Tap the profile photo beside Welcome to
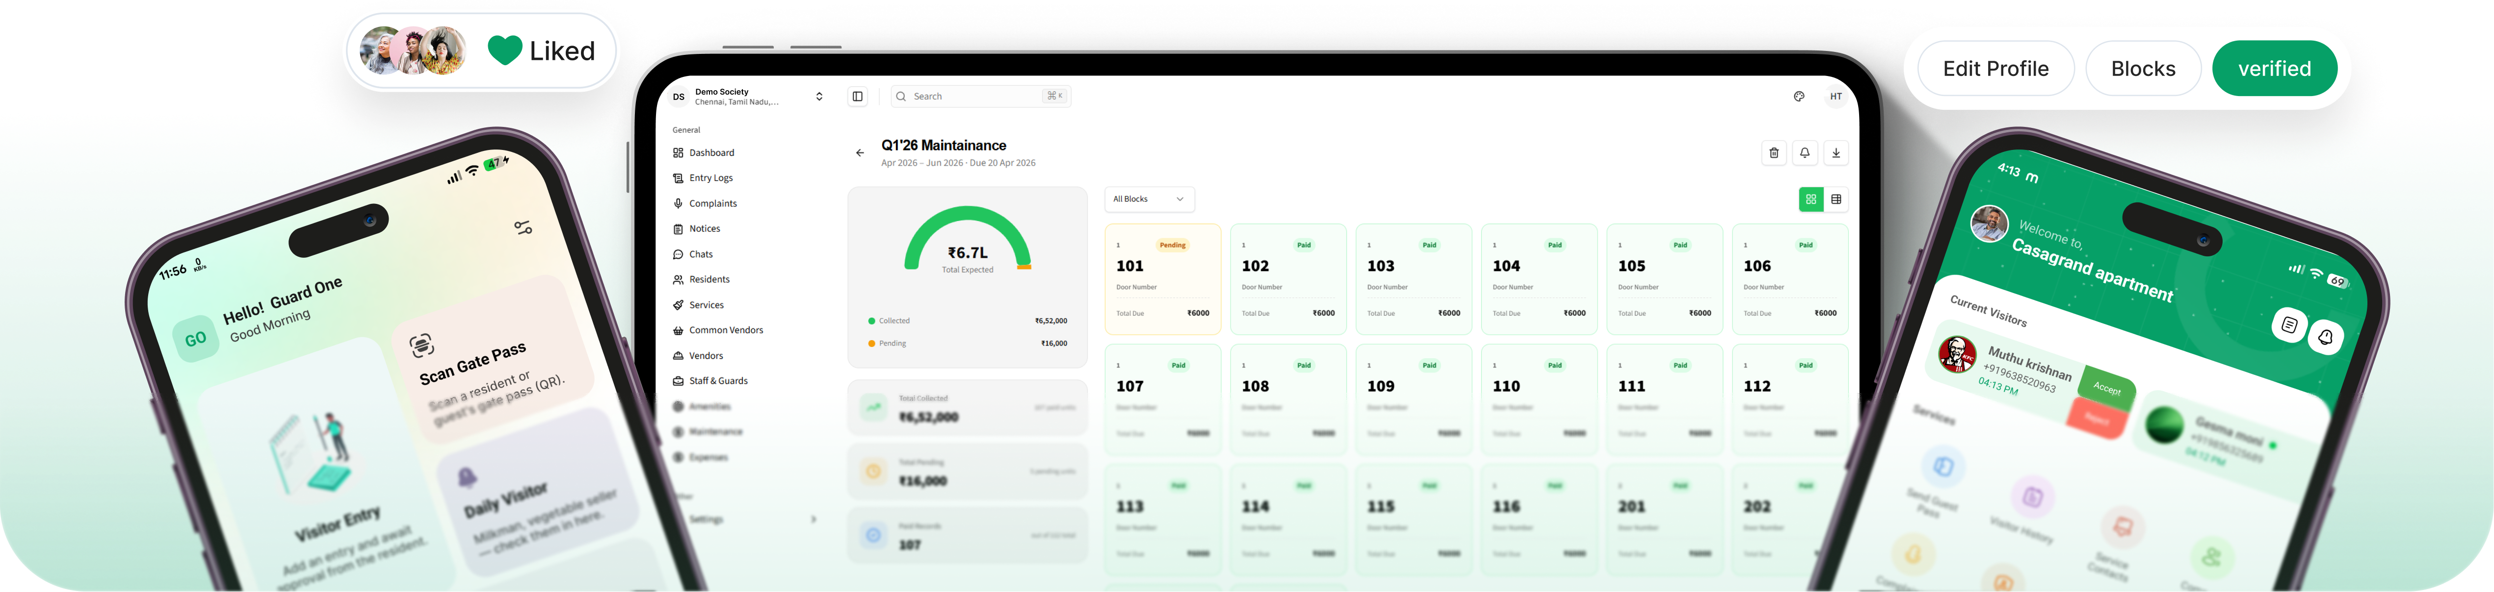 click(x=1990, y=224)
